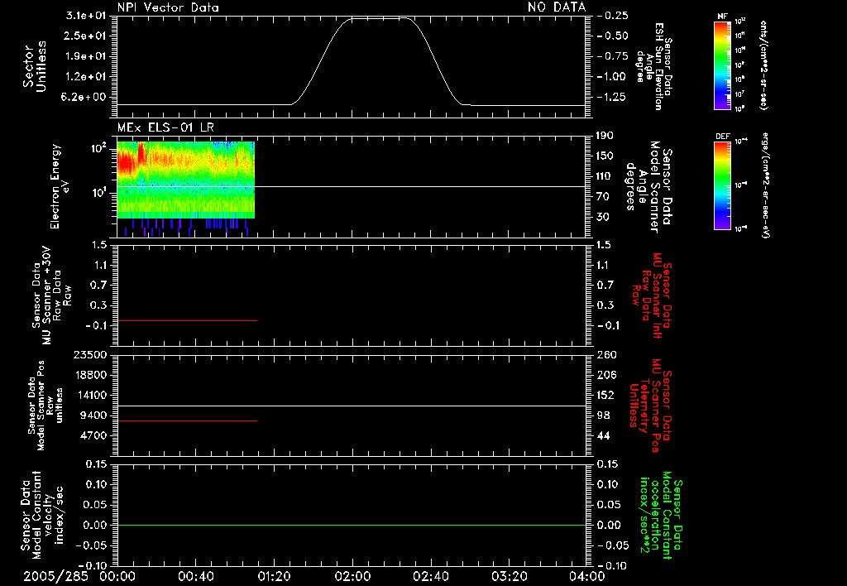
Task: Click the '260' telemetry axis value
Action: point(606,355)
